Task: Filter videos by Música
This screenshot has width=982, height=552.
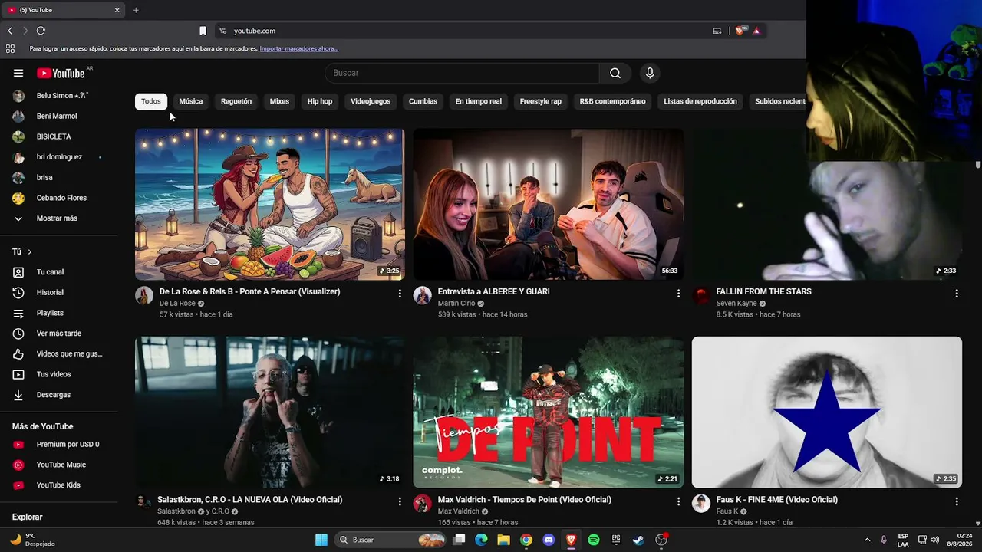Action: 191,101
